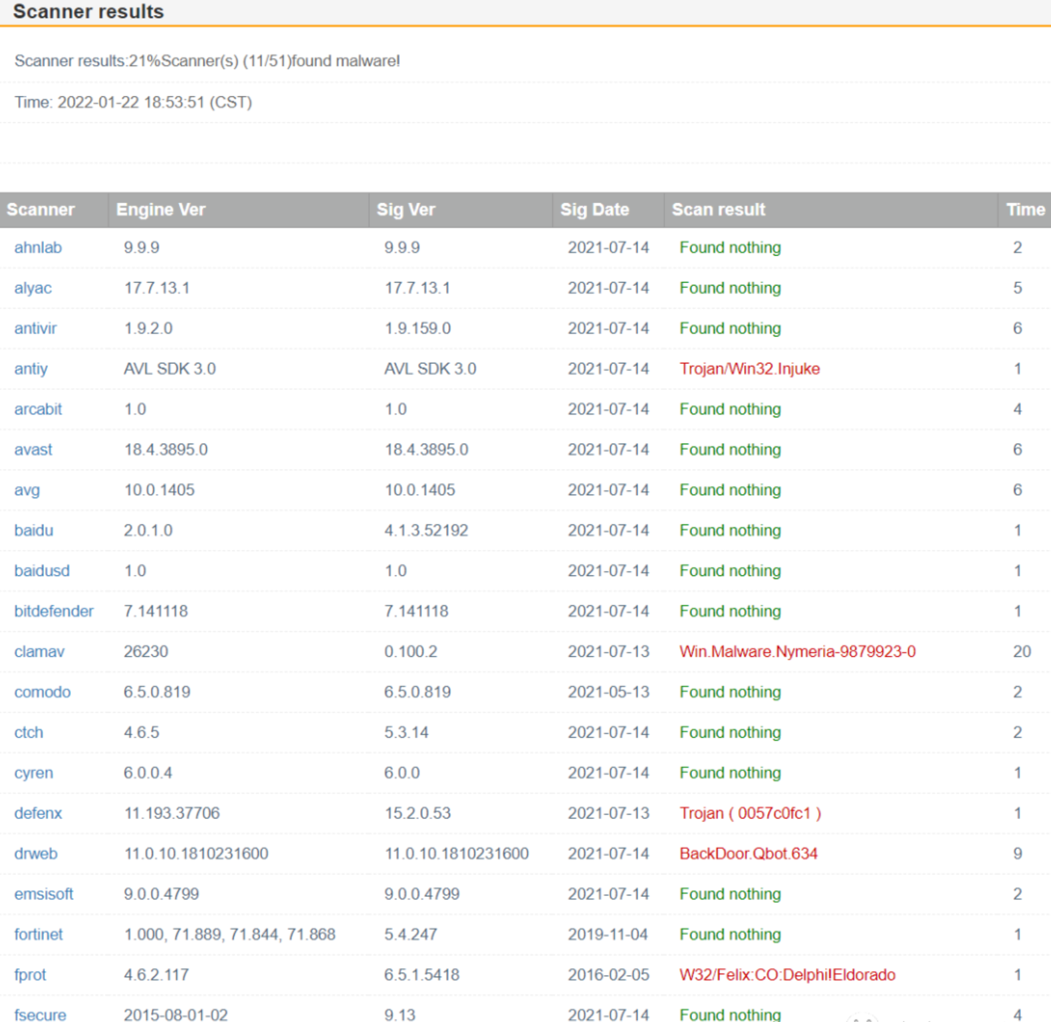This screenshot has width=1051, height=1022.
Task: Click fortinet engine version 1.000, 71.889 text
Action: pos(229,935)
